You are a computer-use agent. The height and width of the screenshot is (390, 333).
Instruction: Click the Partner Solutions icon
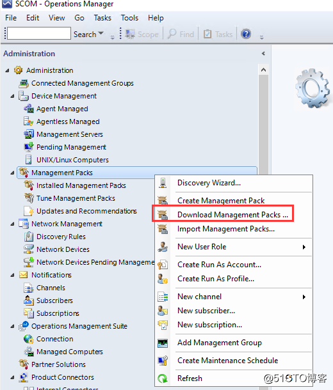[x=24, y=364]
